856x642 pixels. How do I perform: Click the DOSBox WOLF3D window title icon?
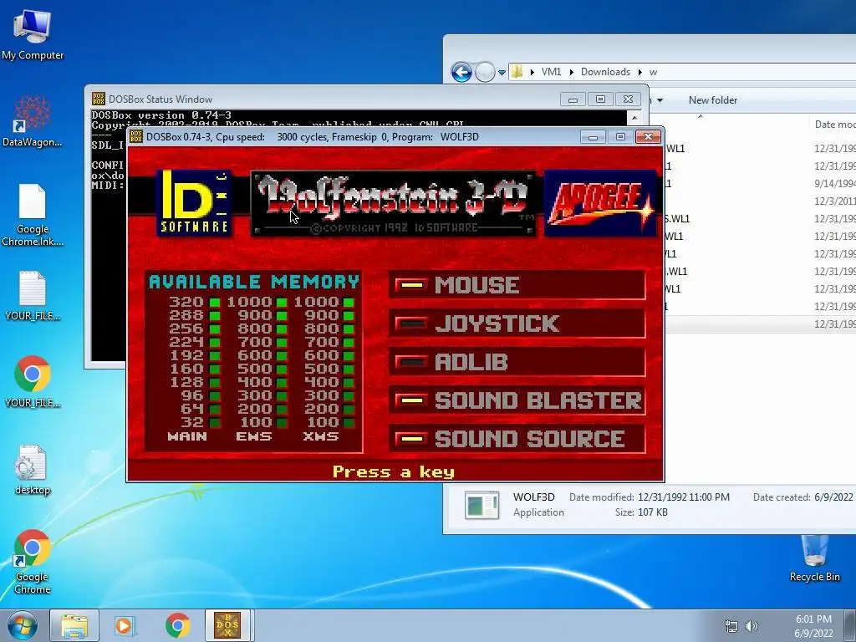coord(136,136)
